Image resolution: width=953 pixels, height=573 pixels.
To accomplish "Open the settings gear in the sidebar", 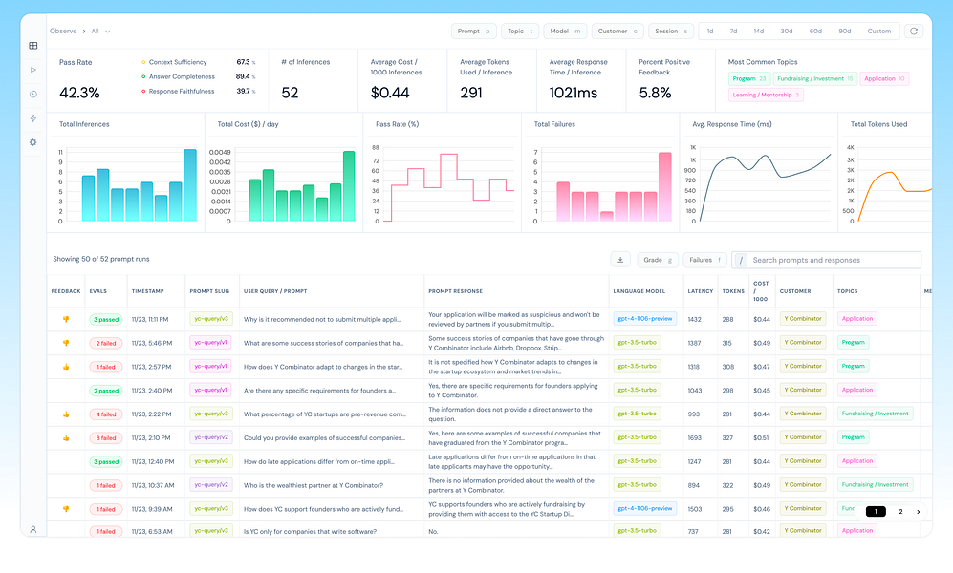I will [x=33, y=142].
